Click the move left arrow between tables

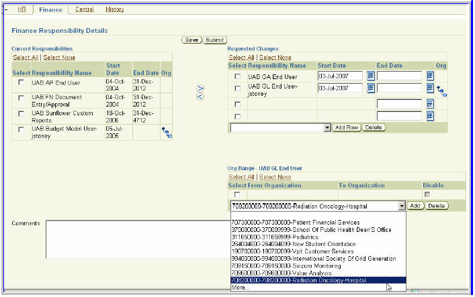200,97
